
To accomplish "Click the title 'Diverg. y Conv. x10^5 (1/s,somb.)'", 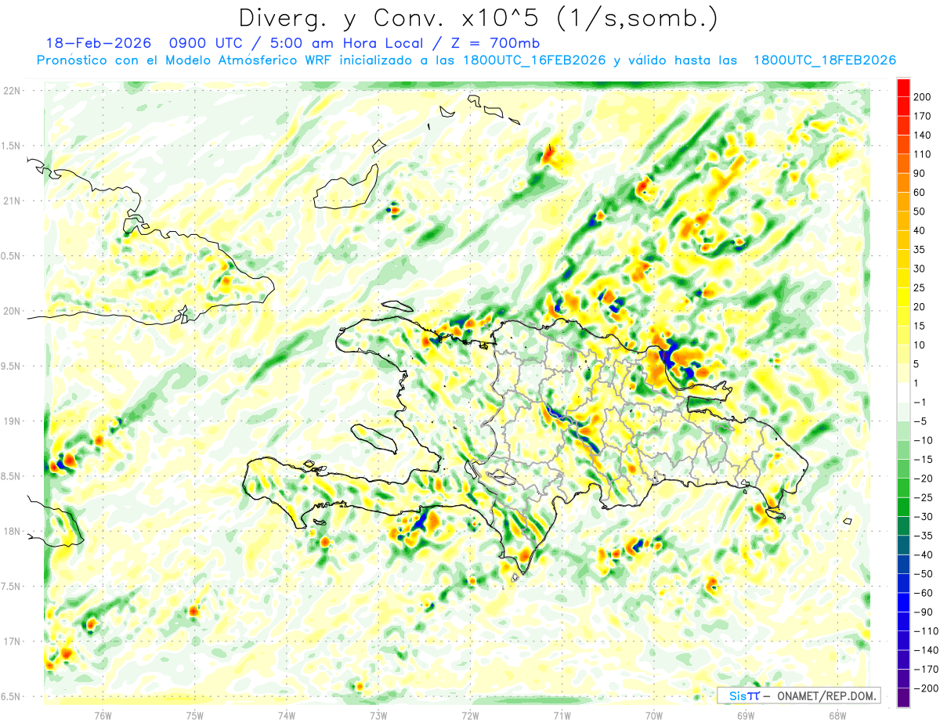I will (478, 17).
